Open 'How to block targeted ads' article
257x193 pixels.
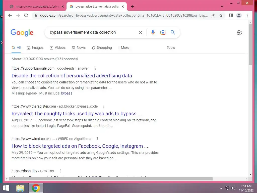(80, 146)
